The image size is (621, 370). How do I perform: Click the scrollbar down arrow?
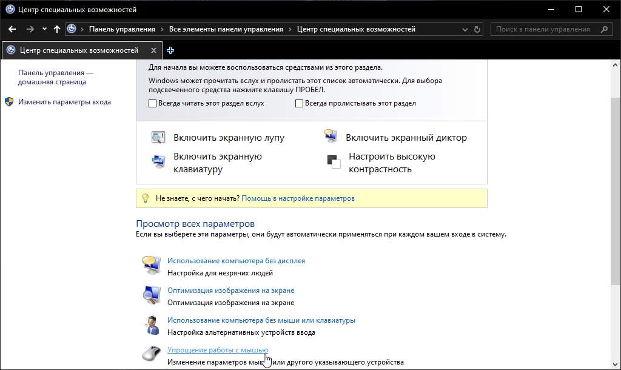[x=615, y=365]
